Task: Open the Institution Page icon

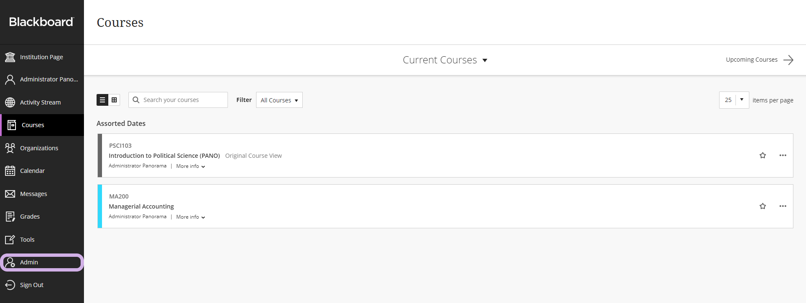Action: (10, 57)
